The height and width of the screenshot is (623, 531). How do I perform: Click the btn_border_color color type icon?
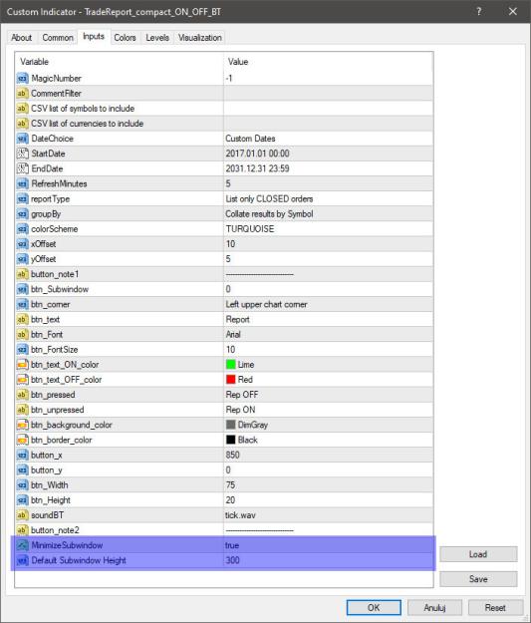[22, 440]
